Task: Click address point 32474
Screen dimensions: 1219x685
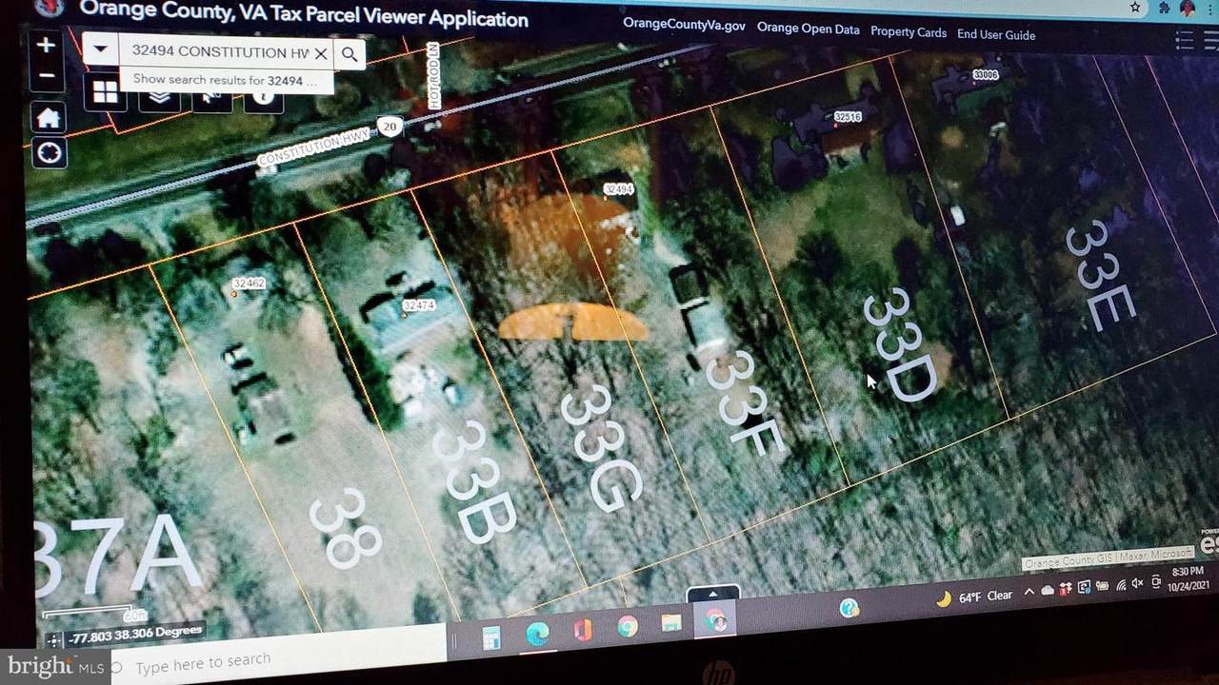Action: pyautogui.click(x=418, y=305)
